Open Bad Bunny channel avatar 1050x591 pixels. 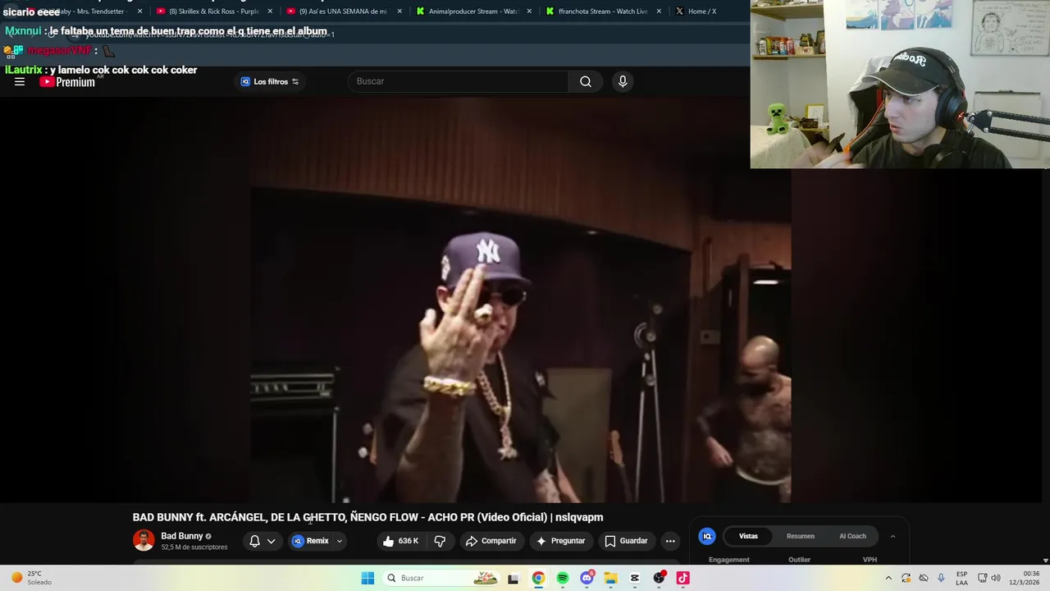click(x=144, y=540)
